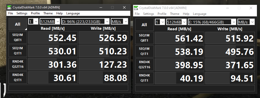The height and width of the screenshot is (98, 260).
Task: Start RND4K Q32T16 test in right window
Action: click(144, 65)
